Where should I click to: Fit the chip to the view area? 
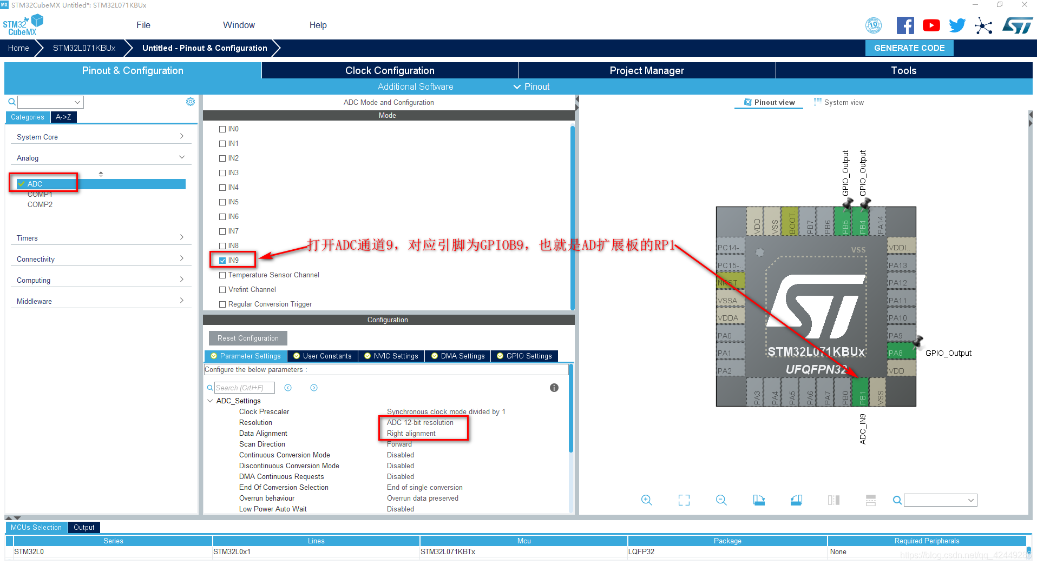tap(684, 500)
